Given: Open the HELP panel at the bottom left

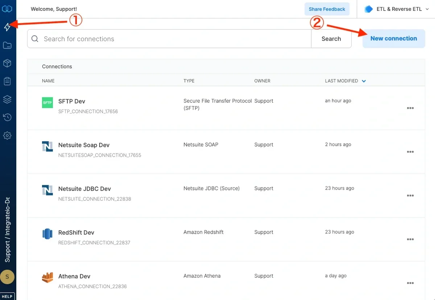Looking at the screenshot, I should (7, 296).
